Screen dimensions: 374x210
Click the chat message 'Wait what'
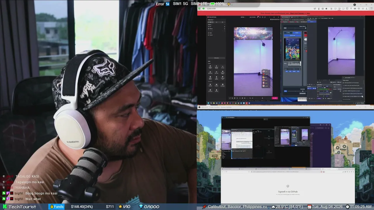[x=33, y=199]
